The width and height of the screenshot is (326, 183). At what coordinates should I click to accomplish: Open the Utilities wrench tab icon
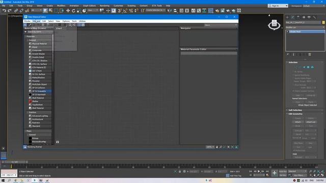click(x=315, y=17)
